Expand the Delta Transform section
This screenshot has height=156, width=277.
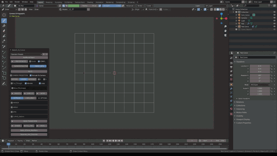point(244,99)
